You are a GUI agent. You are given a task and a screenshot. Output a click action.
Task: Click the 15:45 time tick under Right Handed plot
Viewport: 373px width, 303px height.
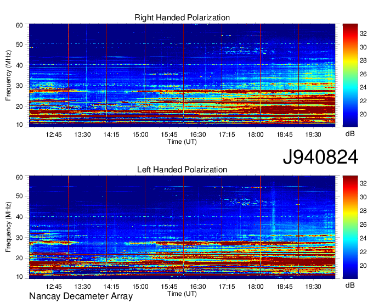(169, 134)
